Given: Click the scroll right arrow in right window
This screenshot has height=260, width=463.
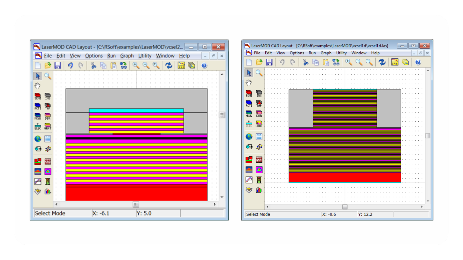Looking at the screenshot, I should 422,207.
